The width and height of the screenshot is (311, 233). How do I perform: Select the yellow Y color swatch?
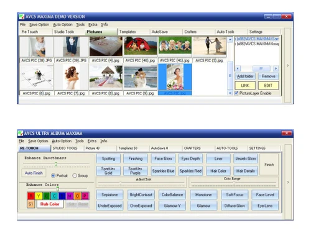[39, 196]
